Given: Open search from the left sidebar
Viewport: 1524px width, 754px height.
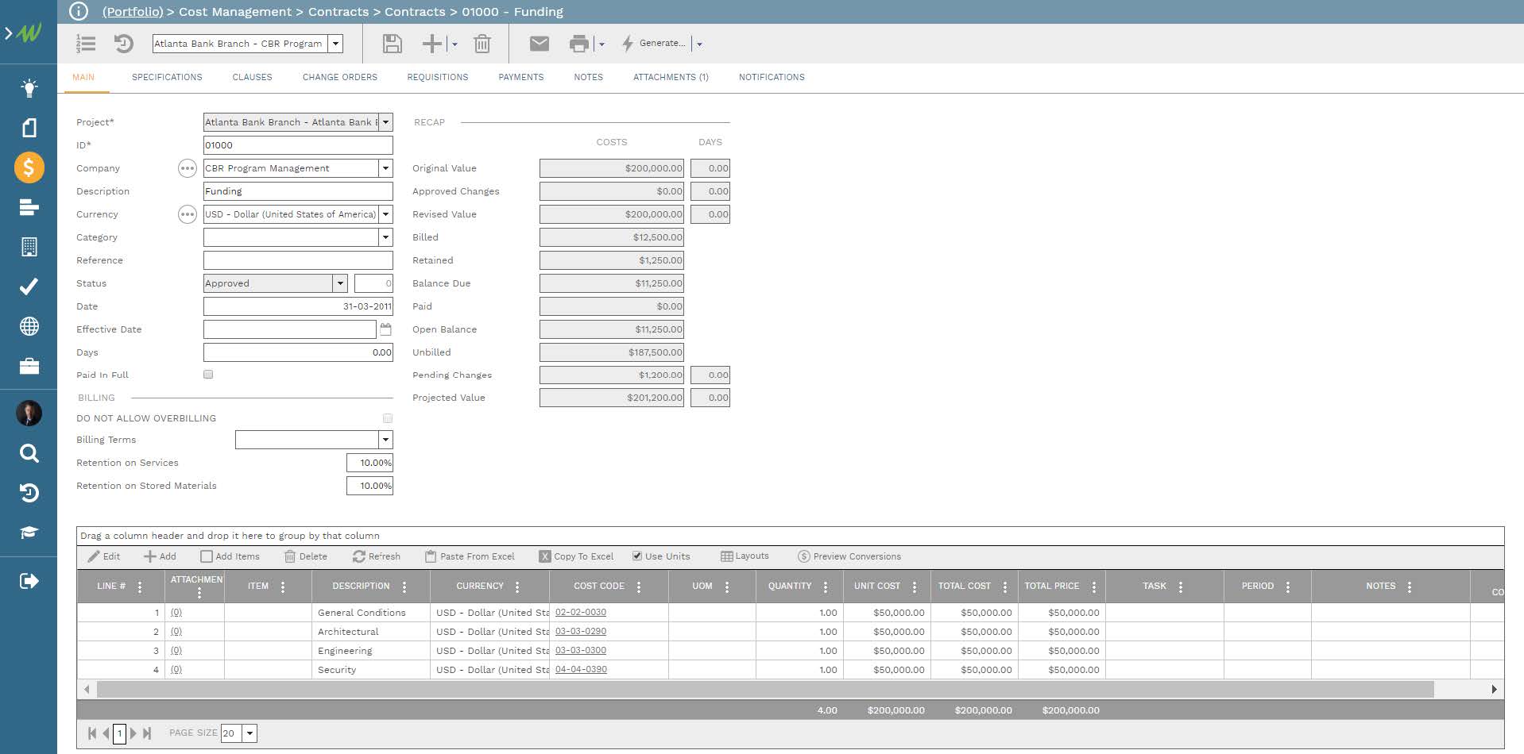Looking at the screenshot, I should [29, 453].
